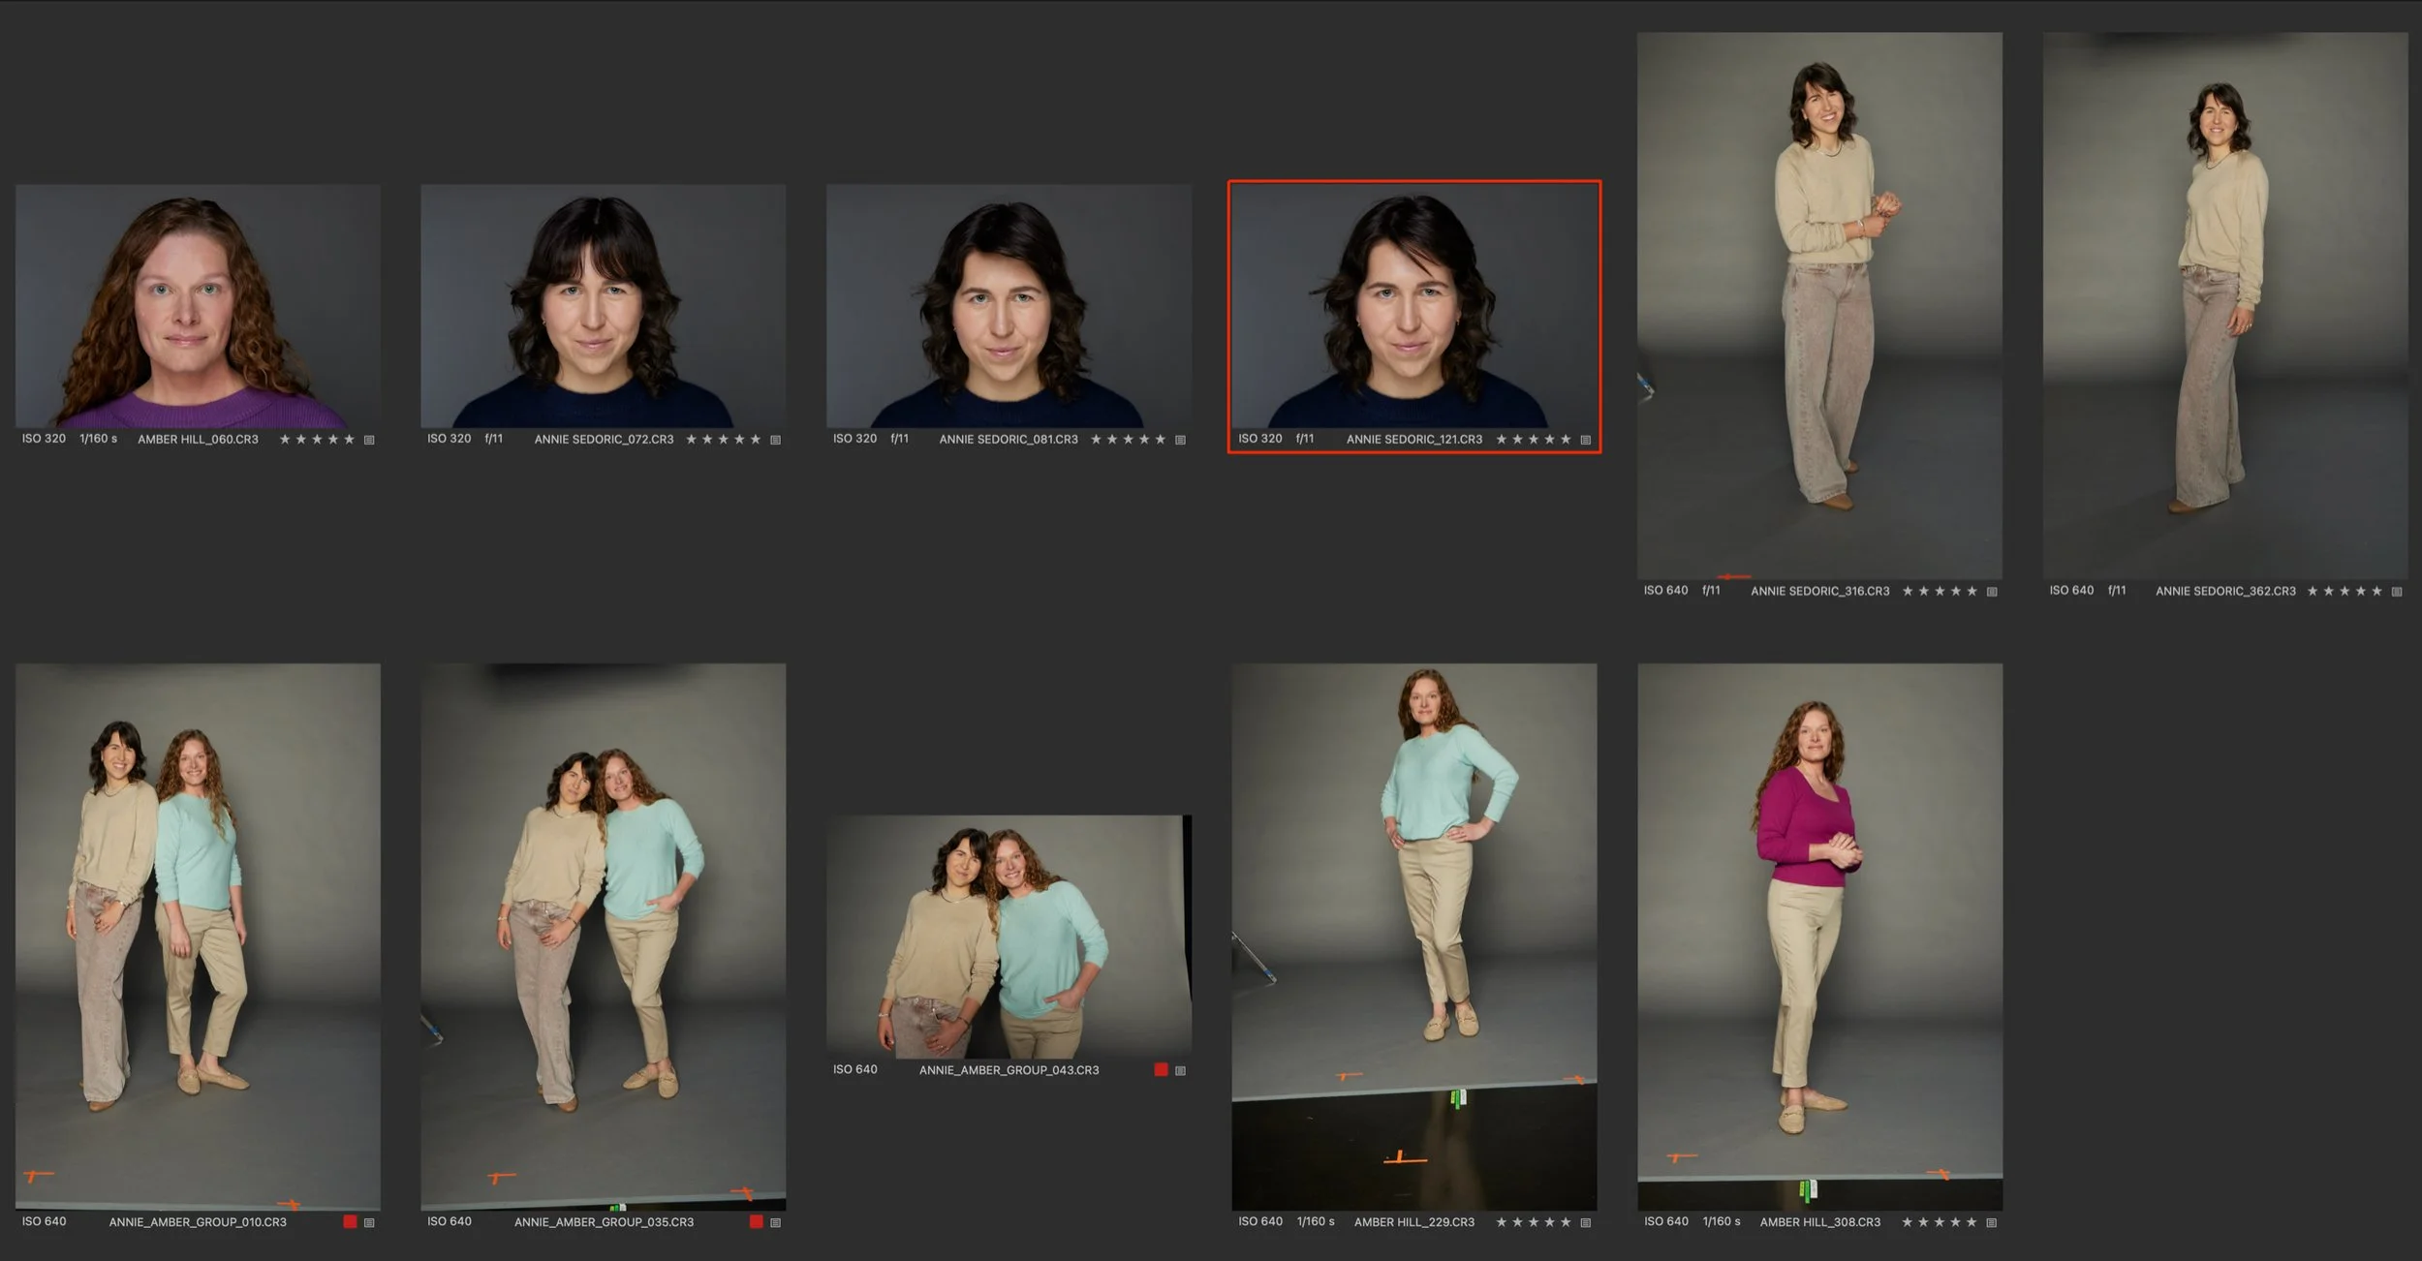Click ANNIE SEDORIC_316.CR3 filename label
This screenshot has height=1261, width=2422.
1819,591
